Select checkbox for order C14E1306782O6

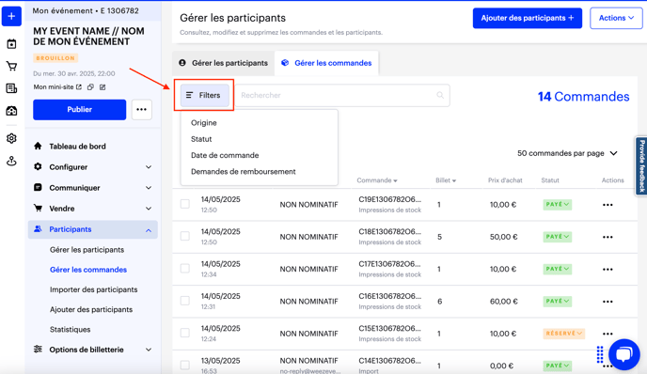tap(185, 365)
